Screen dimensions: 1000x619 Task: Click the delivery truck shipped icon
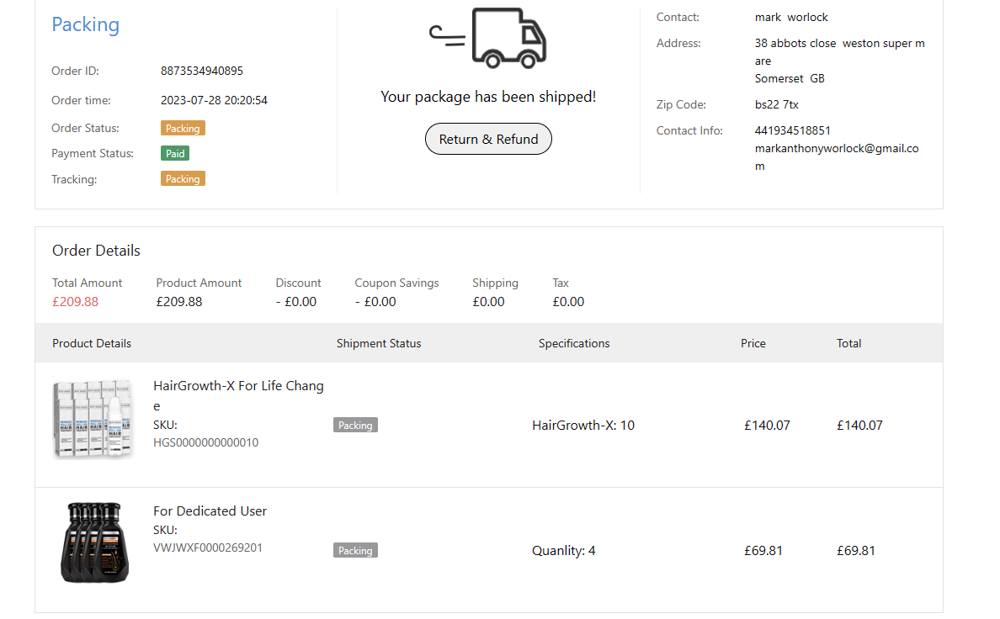tap(488, 38)
